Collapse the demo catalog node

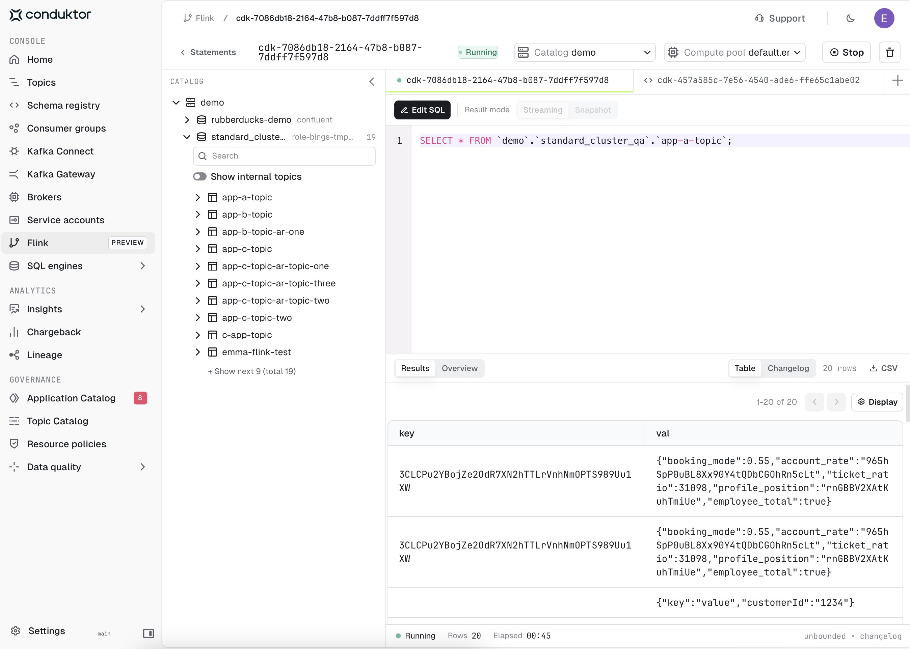176,103
